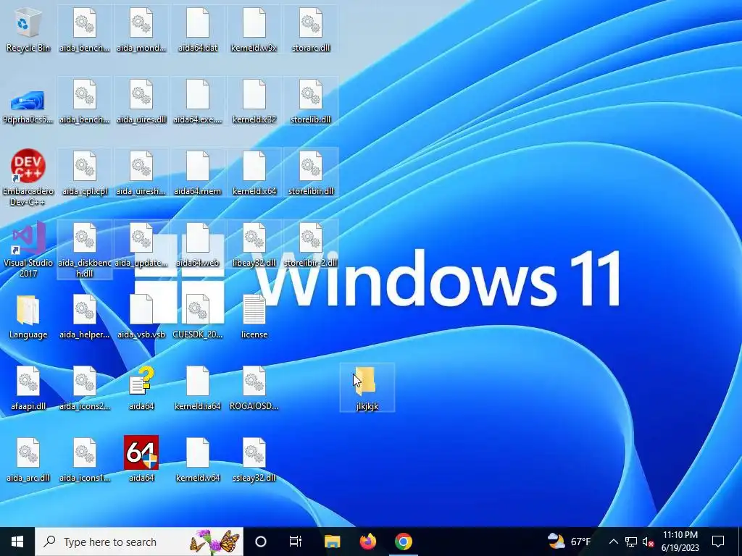Select the red aida64 application icon

click(141, 458)
